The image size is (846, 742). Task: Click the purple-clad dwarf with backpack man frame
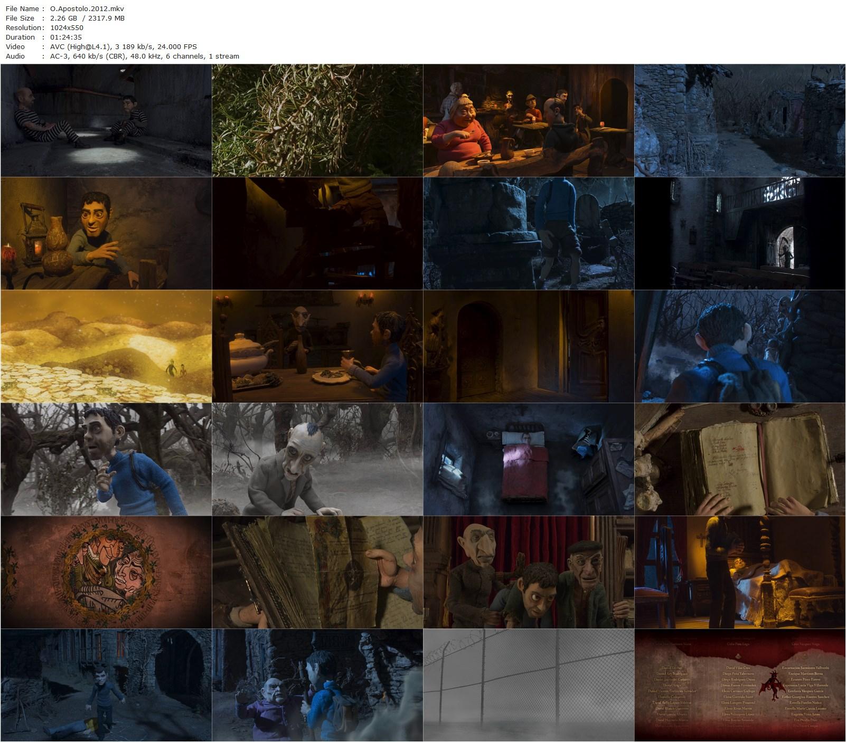click(317, 685)
